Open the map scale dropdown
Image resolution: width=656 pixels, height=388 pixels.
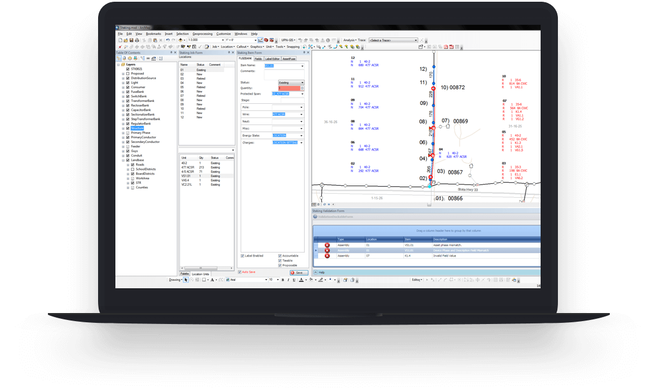[x=223, y=40]
